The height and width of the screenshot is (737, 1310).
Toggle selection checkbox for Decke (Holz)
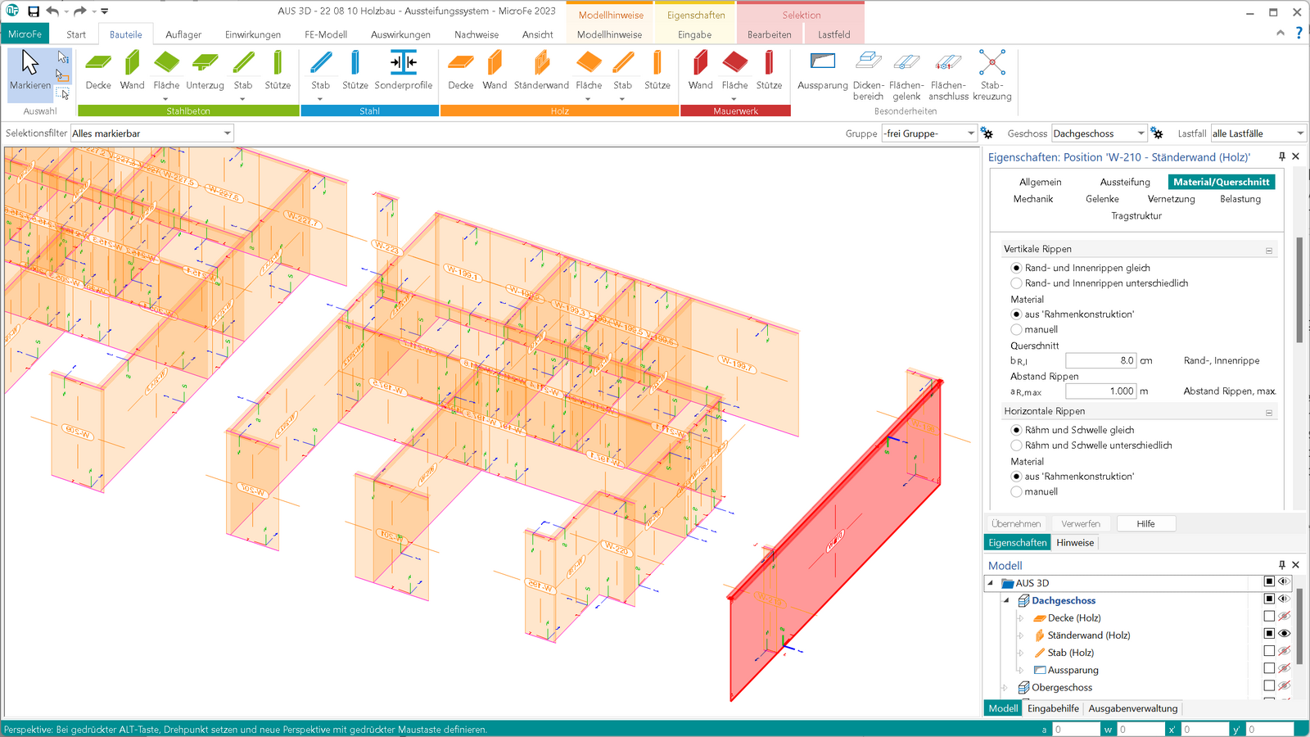click(1269, 617)
